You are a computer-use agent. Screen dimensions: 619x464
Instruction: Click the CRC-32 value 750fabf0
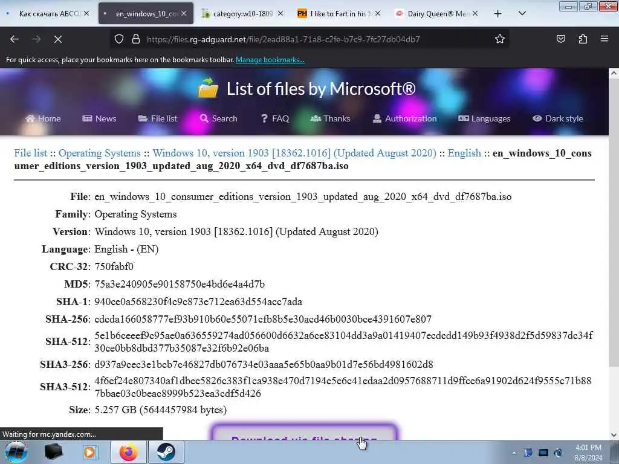click(114, 266)
